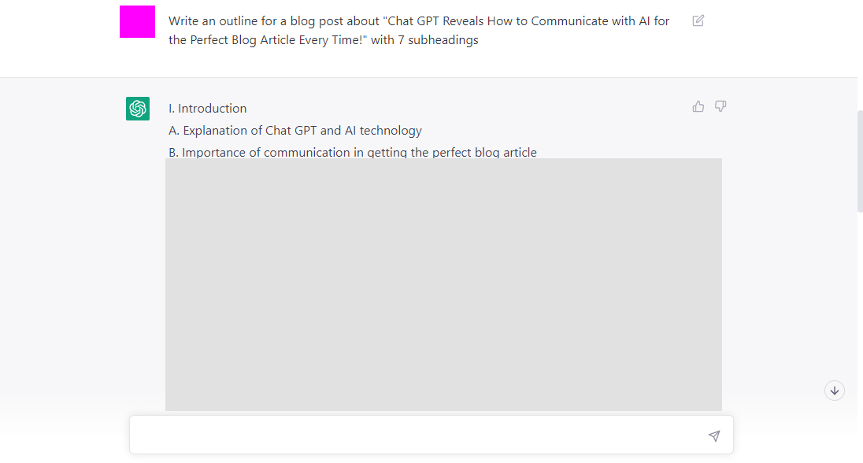Click the edit prompt pencil icon
Image resolution: width=863 pixels, height=463 pixels.
(698, 20)
